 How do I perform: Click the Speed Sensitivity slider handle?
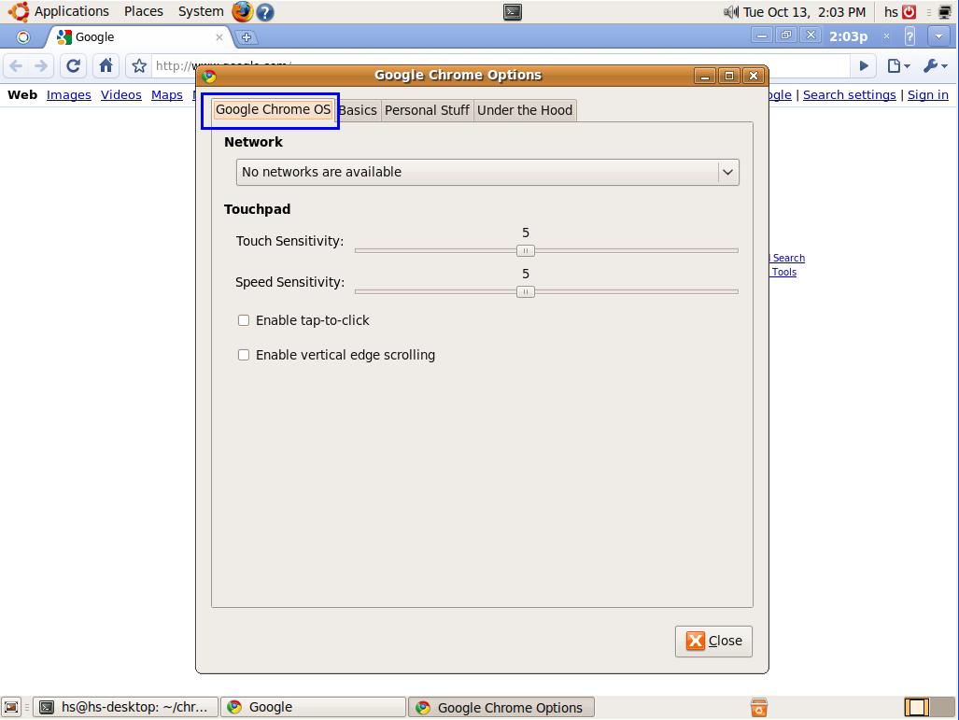[526, 292]
